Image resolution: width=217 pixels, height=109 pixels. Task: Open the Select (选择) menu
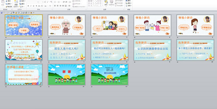[129, 6]
